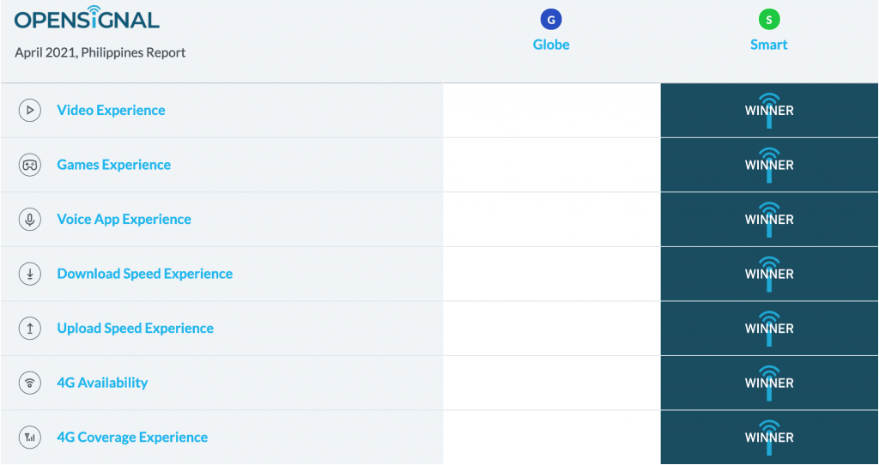Open Download Speed Experience details
Image resolution: width=879 pixels, height=465 pixels.
[x=144, y=274]
